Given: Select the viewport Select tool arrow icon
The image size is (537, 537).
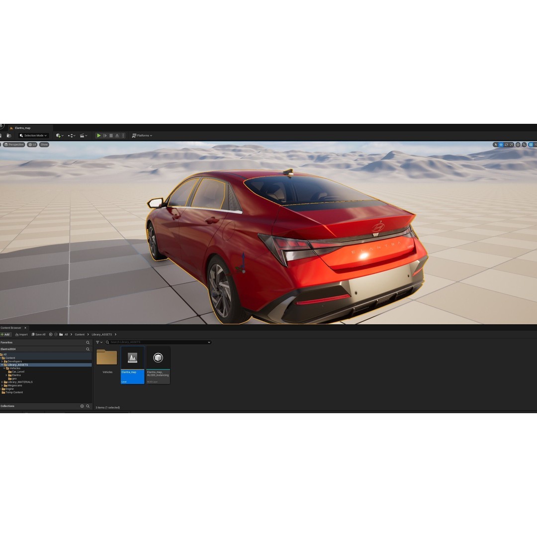Looking at the screenshot, I should point(496,145).
